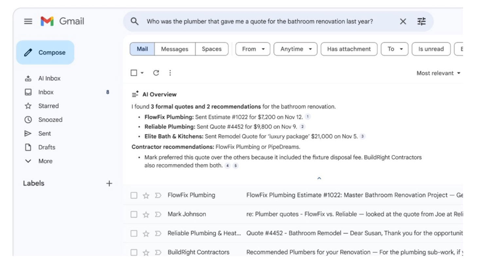
Task: Expand the More folders section
Action: tap(45, 161)
